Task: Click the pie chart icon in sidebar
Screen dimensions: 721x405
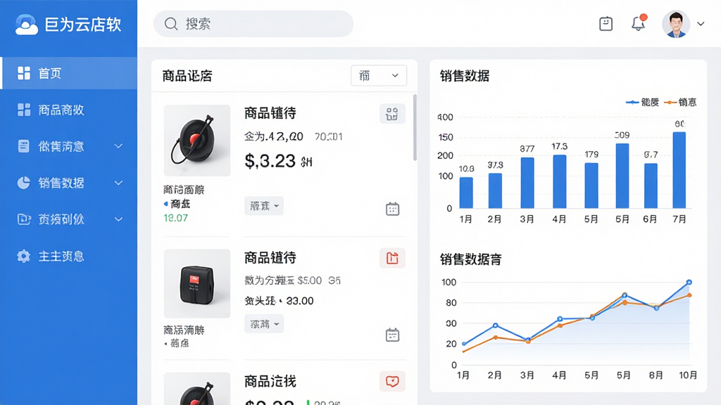Action: 24,183
